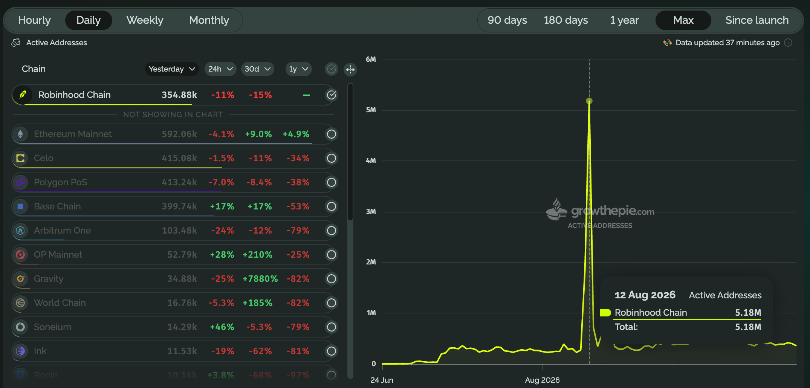Click the select-all checkmark icon in header
Screen dimensions: 810x388
click(x=332, y=69)
